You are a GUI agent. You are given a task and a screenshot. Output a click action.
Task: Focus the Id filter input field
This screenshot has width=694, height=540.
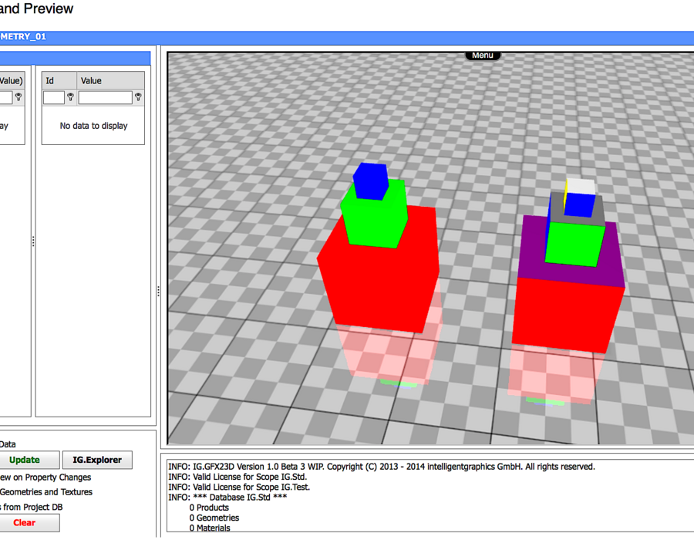[x=54, y=97]
